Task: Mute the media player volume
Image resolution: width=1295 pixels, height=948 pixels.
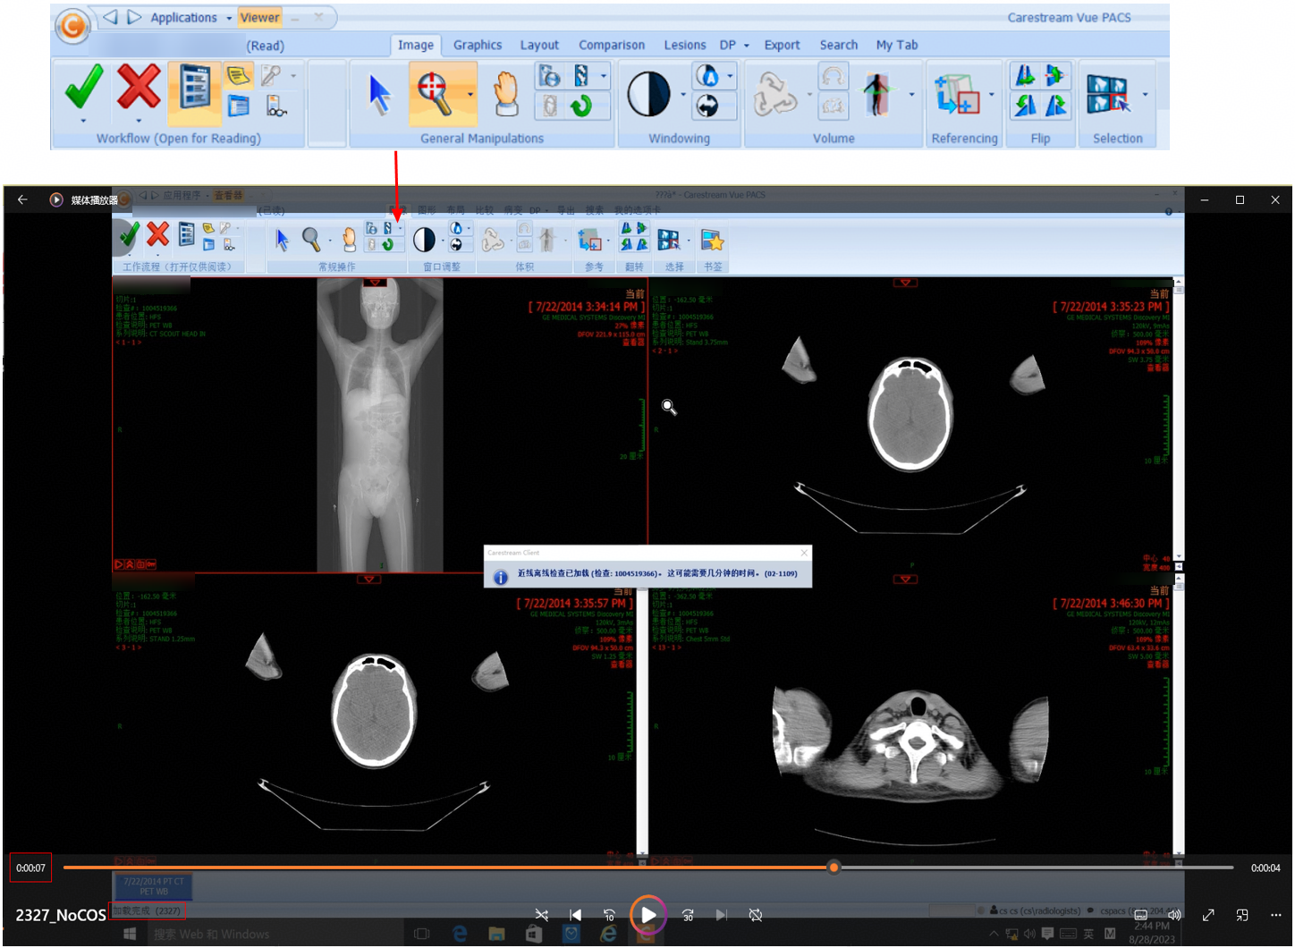Action: [x=1174, y=915]
